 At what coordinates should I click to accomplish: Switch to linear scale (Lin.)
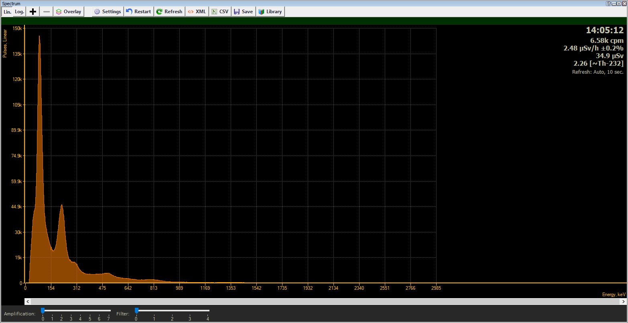[7, 12]
